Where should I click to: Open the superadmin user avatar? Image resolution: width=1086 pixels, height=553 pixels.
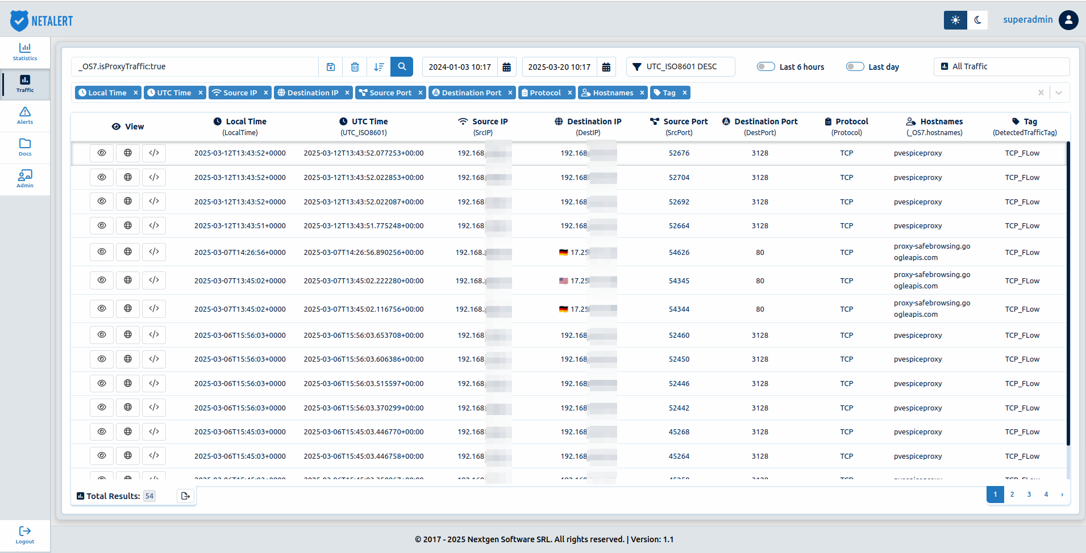[1068, 20]
